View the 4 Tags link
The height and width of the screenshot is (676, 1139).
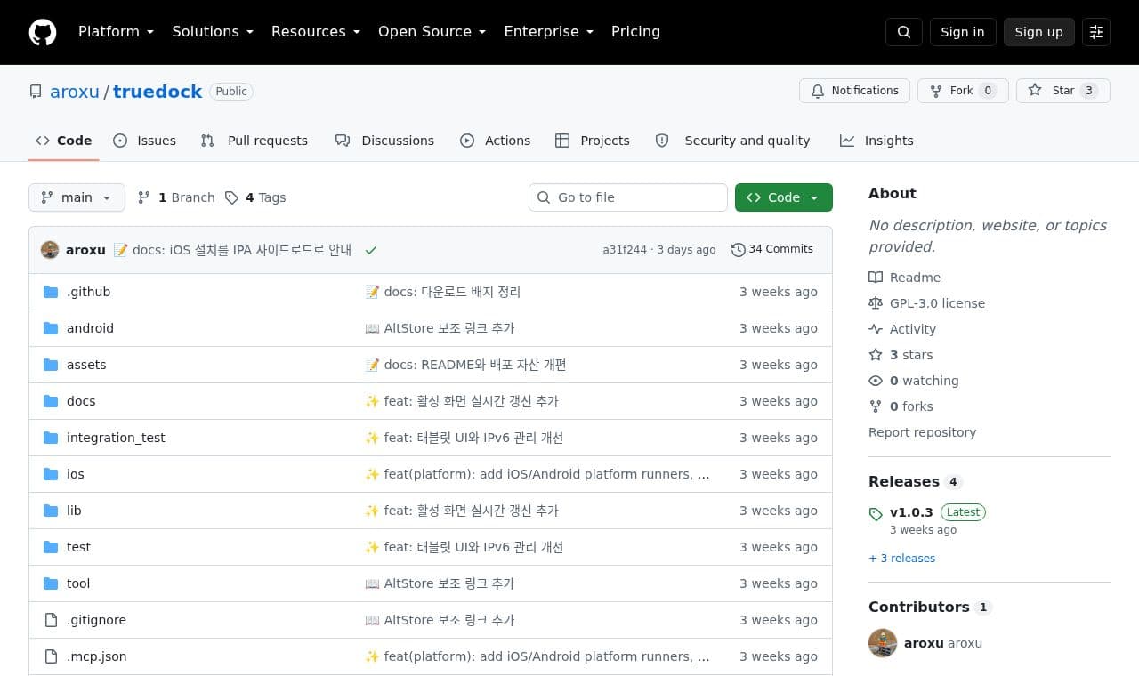(255, 197)
